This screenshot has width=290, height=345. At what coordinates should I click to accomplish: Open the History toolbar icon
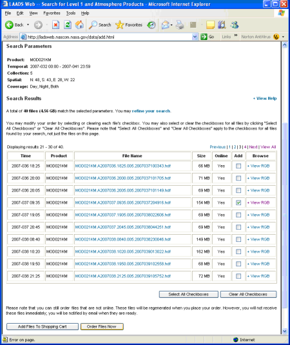(151, 25)
